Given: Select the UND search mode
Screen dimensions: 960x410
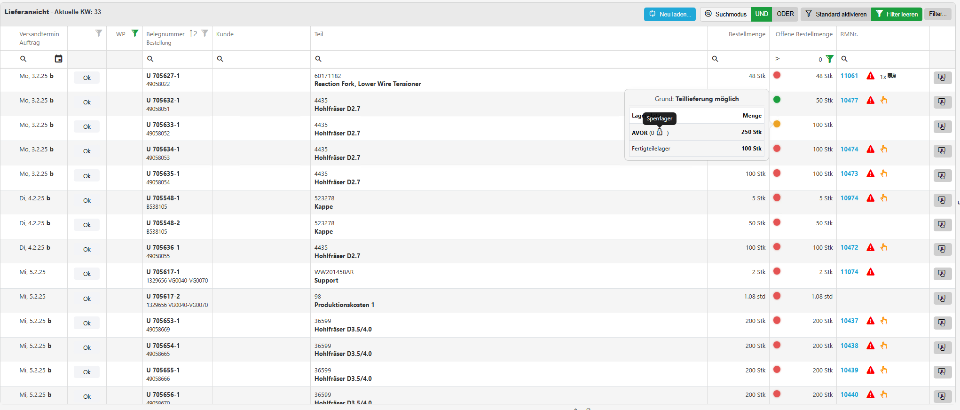Looking at the screenshot, I should [x=762, y=14].
